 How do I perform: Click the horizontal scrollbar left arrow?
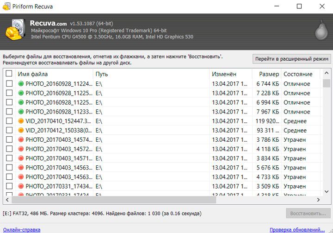(x=7, y=200)
